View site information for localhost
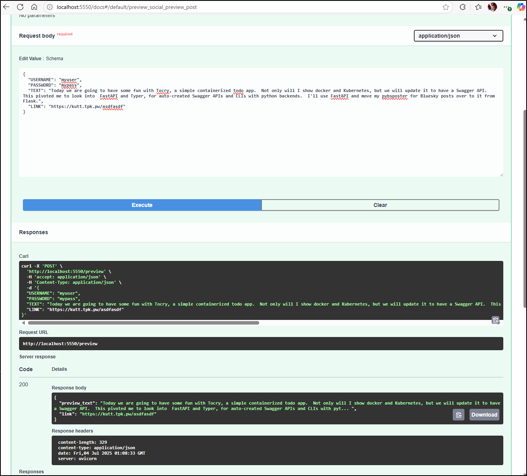527x476 pixels. coord(50,7)
